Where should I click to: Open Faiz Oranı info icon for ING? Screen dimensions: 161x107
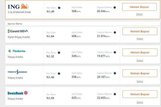pos(59,8)
